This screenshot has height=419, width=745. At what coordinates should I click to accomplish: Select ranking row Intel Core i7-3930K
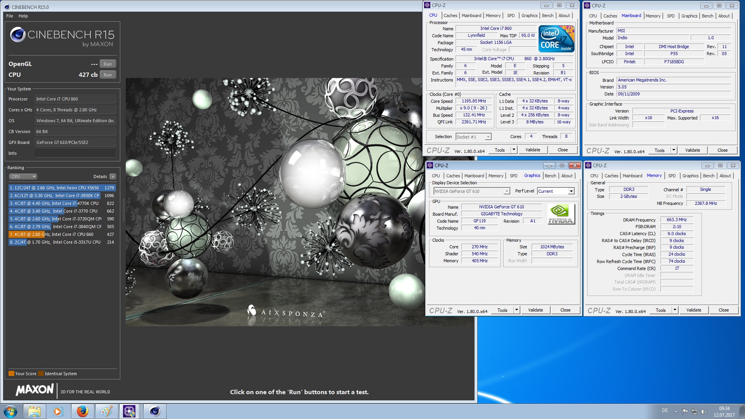(x=62, y=196)
